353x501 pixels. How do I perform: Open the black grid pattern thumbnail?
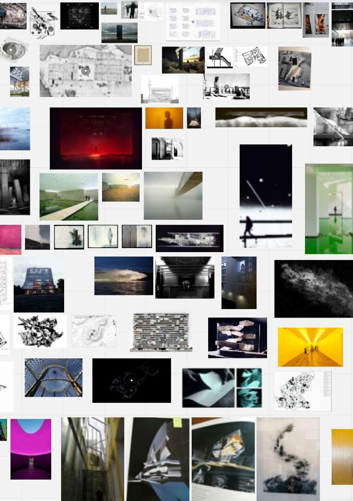point(79,16)
